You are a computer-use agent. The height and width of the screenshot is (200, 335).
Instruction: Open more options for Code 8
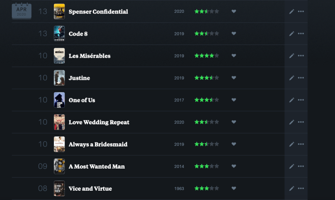[301, 34]
